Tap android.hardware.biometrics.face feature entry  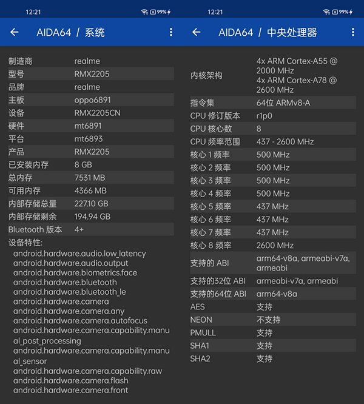pyautogui.click(x=75, y=272)
